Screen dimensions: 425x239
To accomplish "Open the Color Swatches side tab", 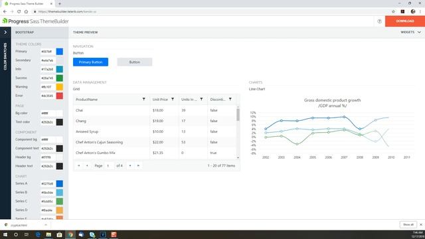I will click(x=5, y=56).
